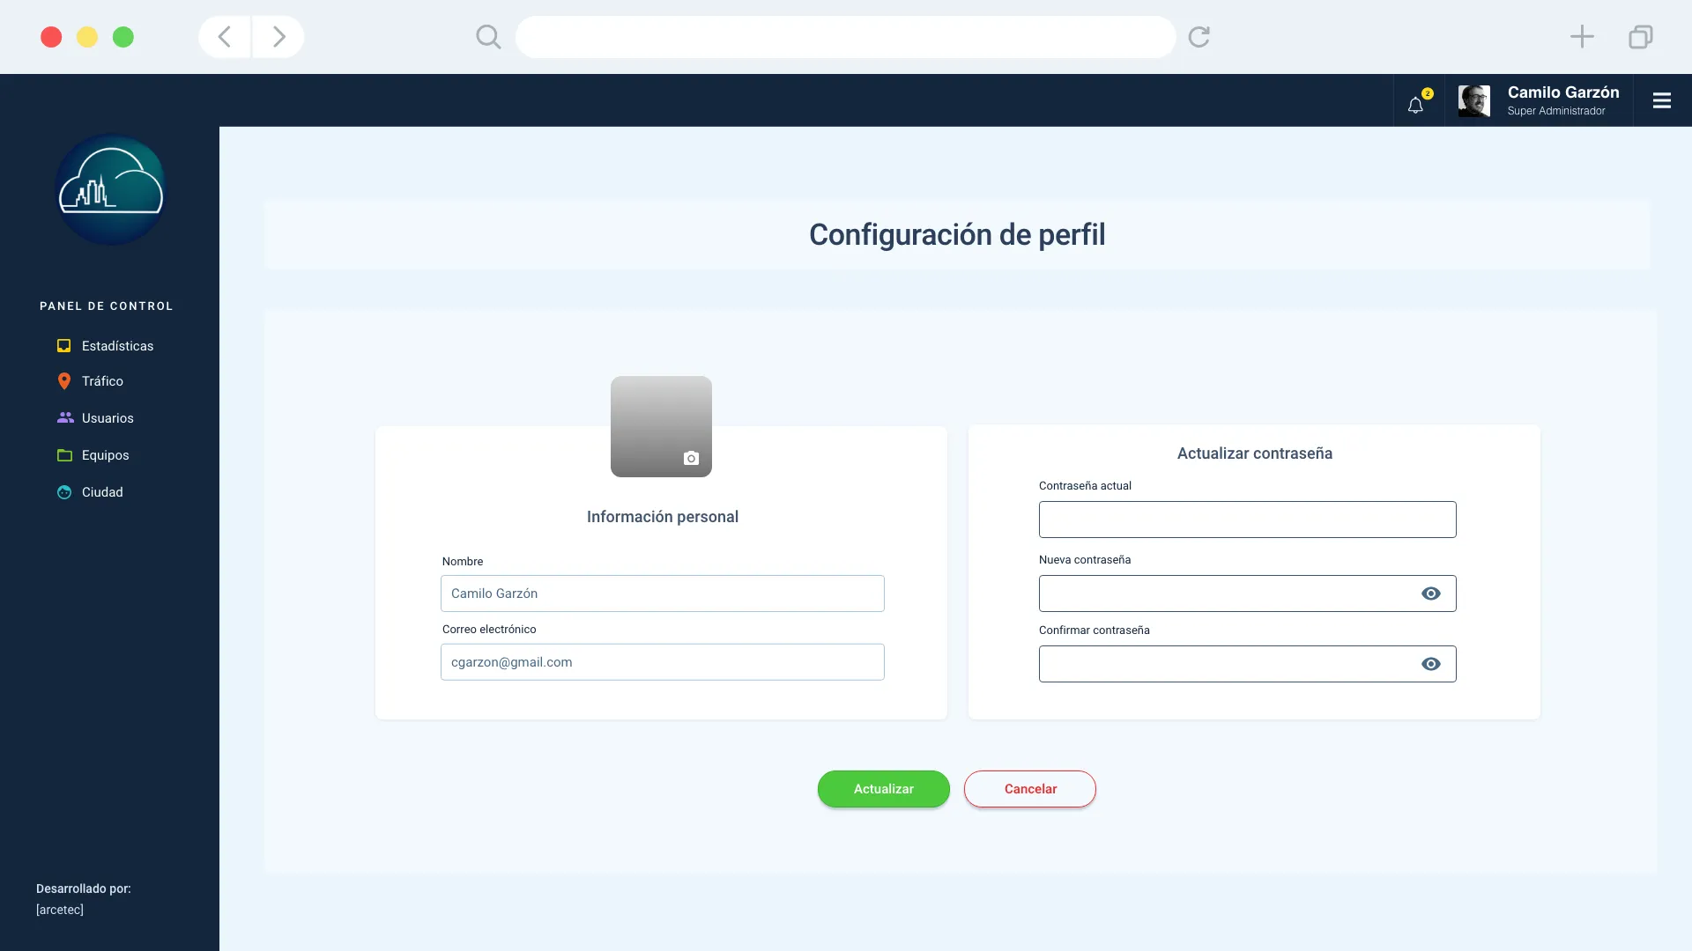Go to Tráfico section
This screenshot has height=951, width=1692.
pos(102,381)
